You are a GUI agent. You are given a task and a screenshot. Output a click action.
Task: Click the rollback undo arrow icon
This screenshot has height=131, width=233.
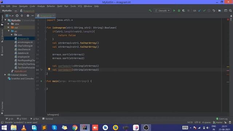(214, 11)
